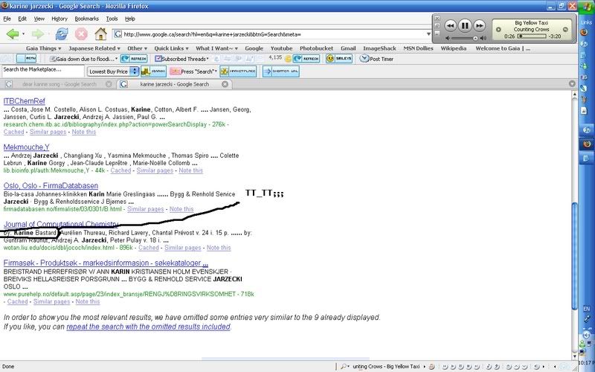Close the 'karine jarzecki' tab
This screenshot has height=372, width=595.
tap(225, 84)
